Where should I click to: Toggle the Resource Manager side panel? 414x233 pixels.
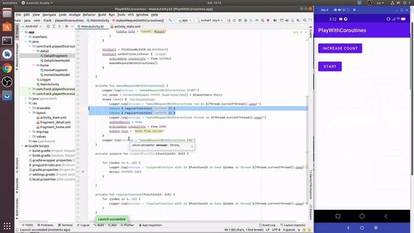pyautogui.click(x=17, y=56)
